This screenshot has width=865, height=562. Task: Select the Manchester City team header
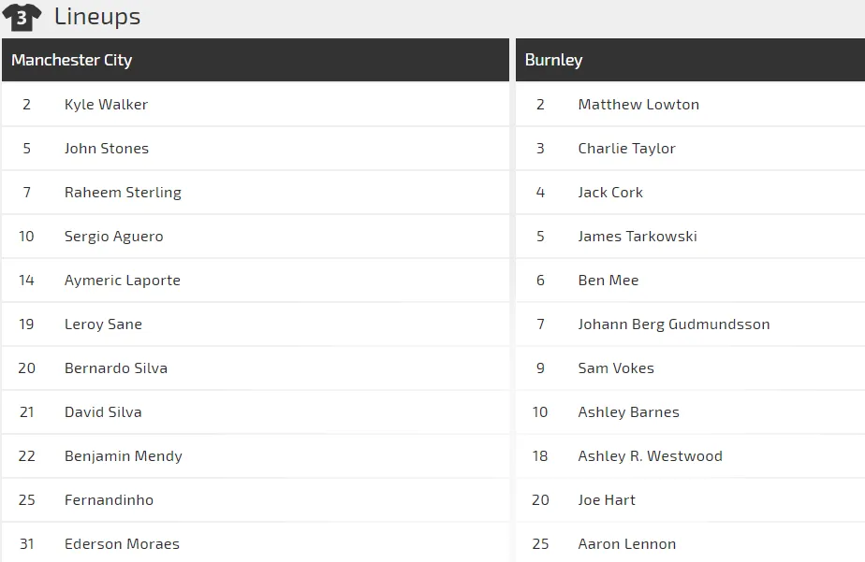[72, 60]
